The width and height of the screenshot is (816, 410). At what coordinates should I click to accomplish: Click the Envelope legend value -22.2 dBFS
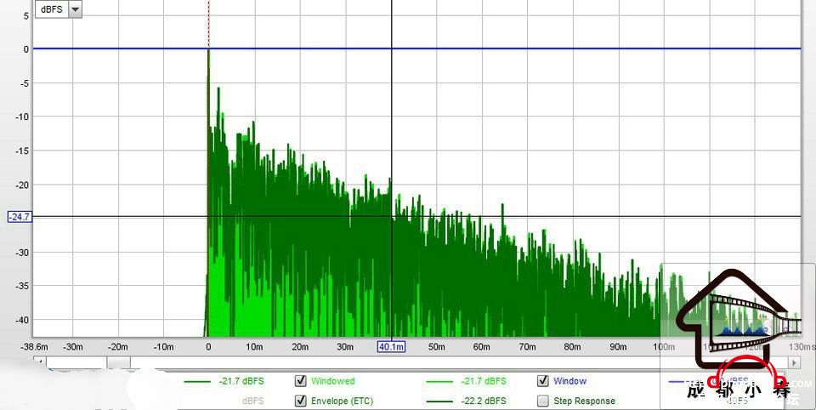[484, 401]
